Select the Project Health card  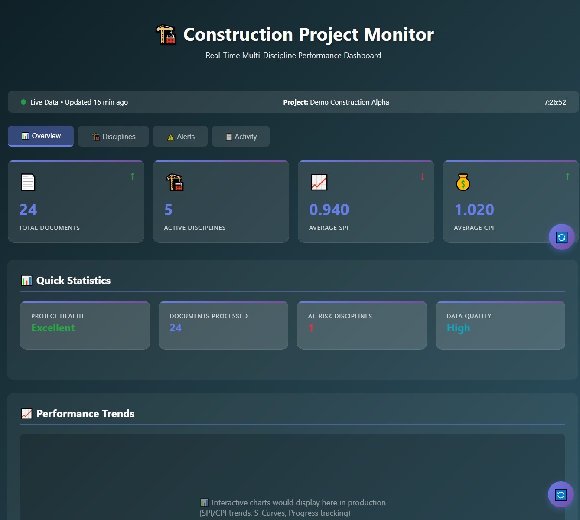(85, 325)
